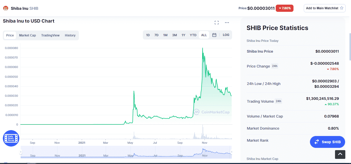Click the "Market Dominance" label
Viewport: 351px width, 164px height.
(263, 128)
